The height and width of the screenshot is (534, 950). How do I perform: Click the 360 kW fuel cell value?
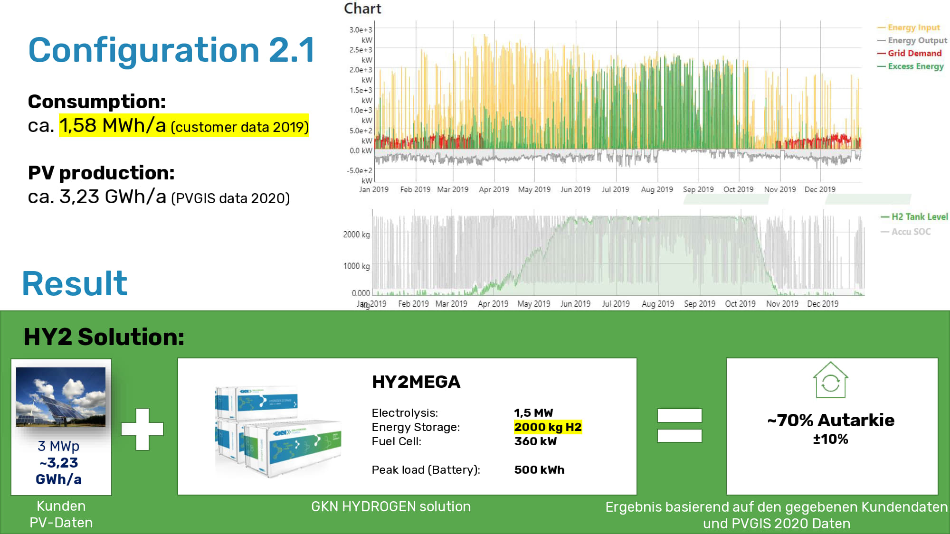[535, 441]
